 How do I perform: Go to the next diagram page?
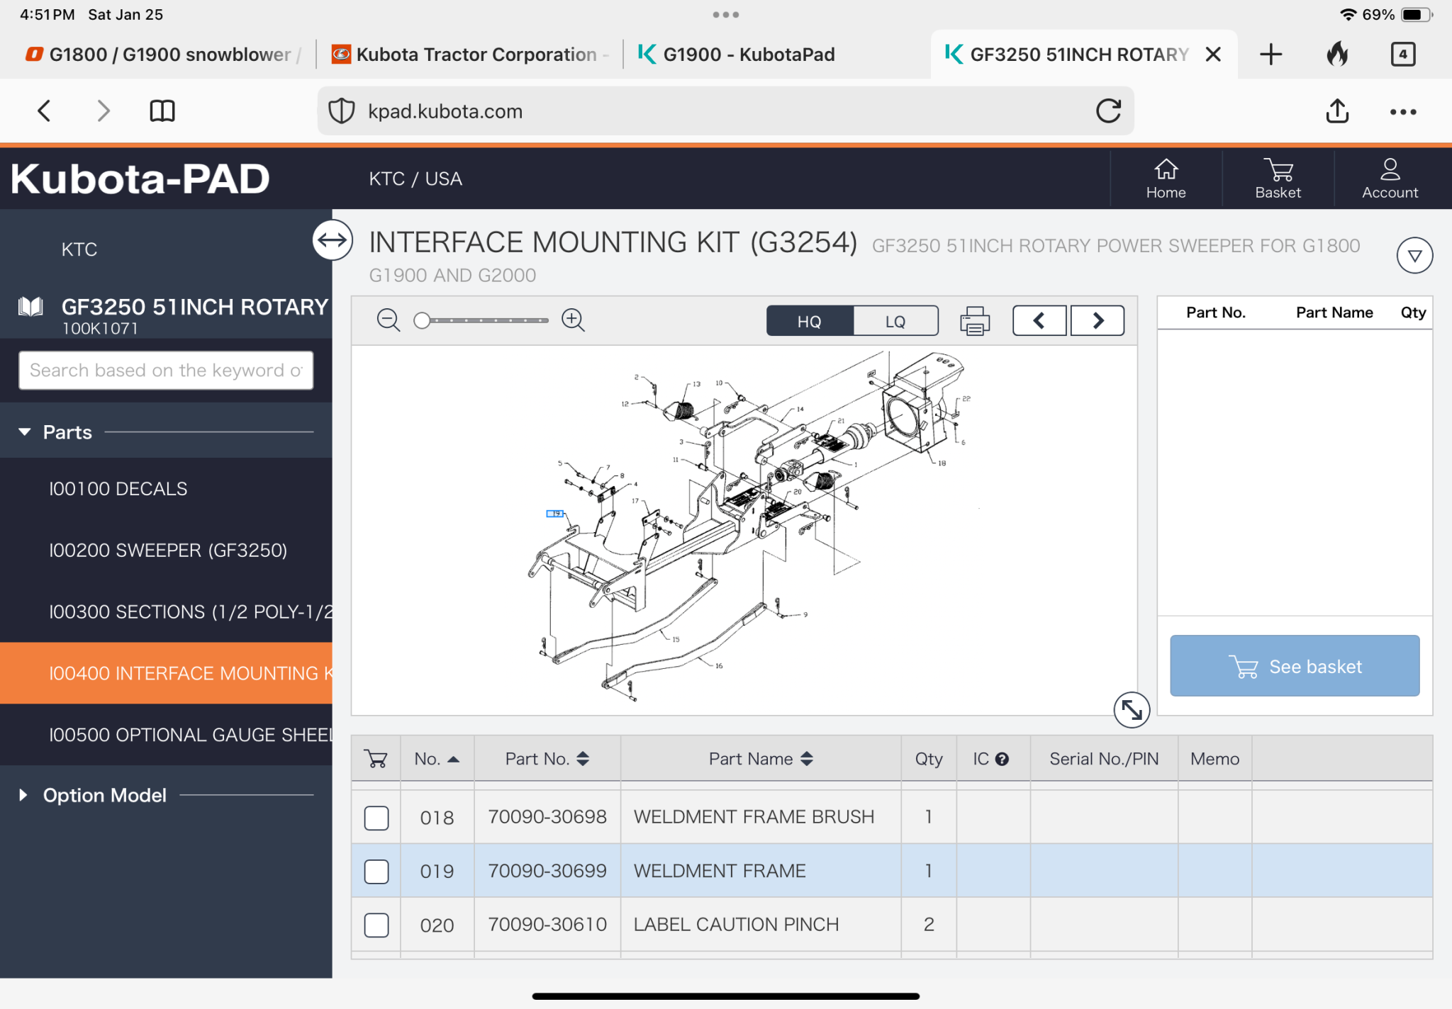pyautogui.click(x=1098, y=321)
